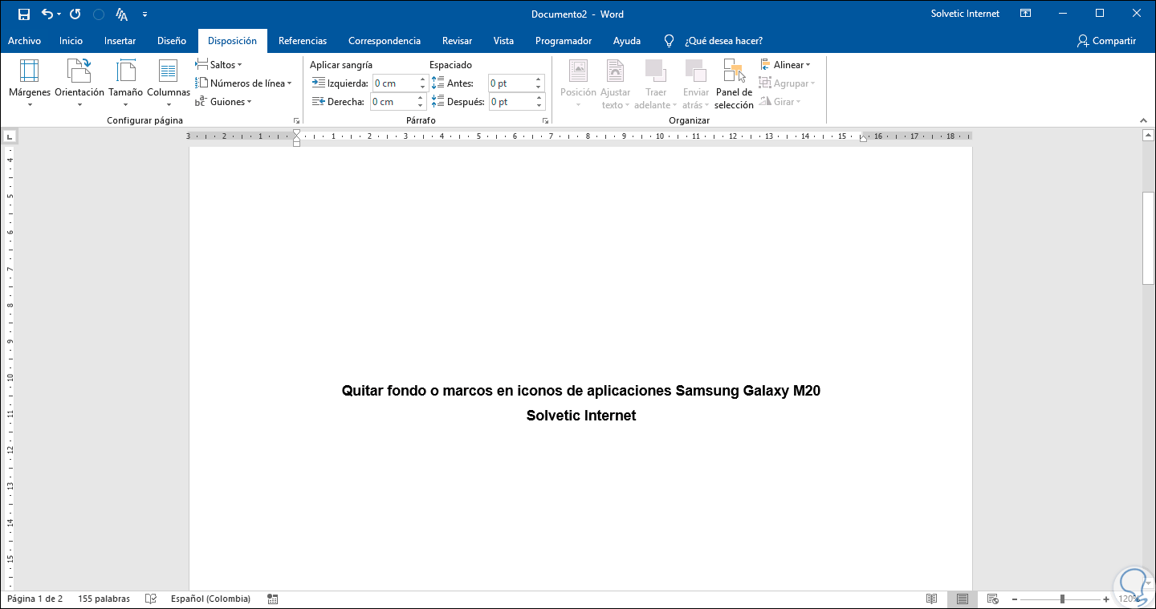Expand the Números de línea dropdown
This screenshot has height=609, width=1156.
point(243,83)
